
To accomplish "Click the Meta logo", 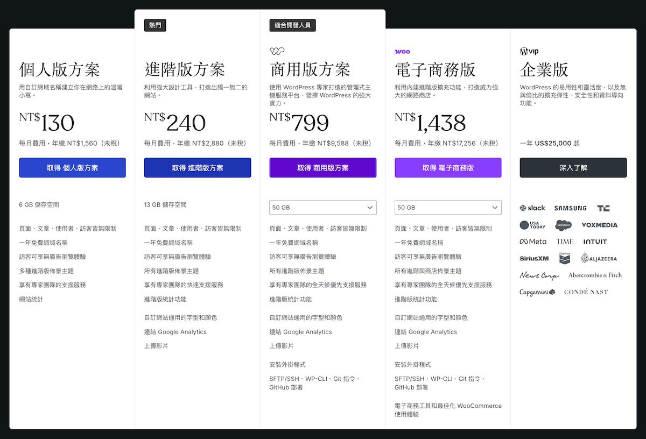I will 532,241.
